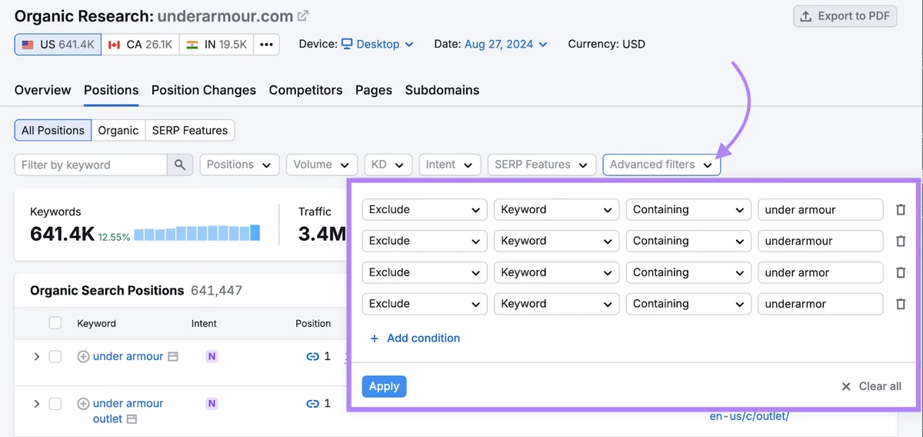This screenshot has height=437, width=923.
Task: Click the N intent badge for 'under armour outlet'
Action: point(212,403)
